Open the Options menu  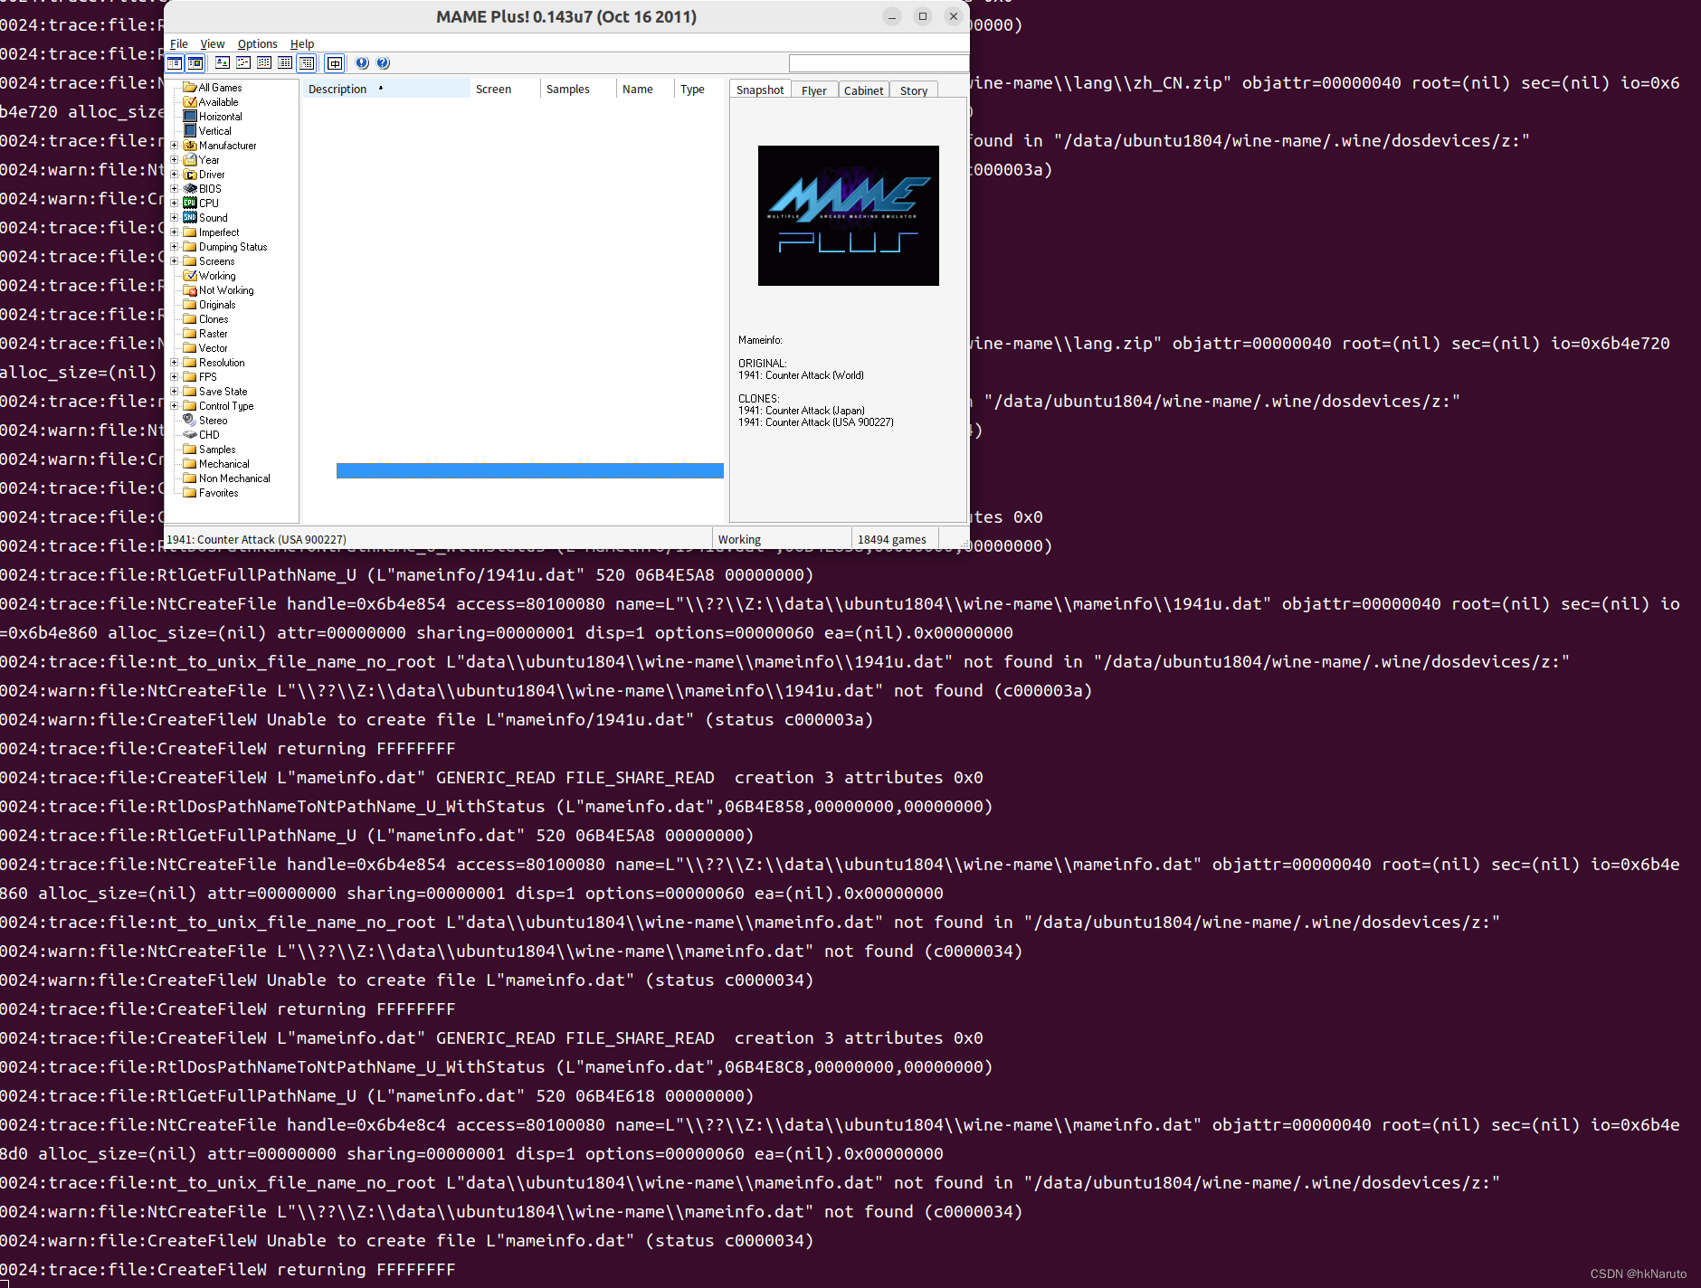coord(258,44)
